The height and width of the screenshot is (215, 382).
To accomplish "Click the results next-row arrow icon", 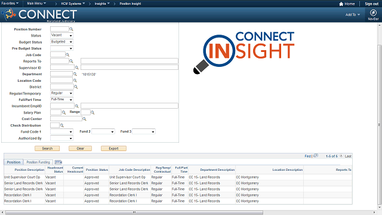I will point(341,156).
